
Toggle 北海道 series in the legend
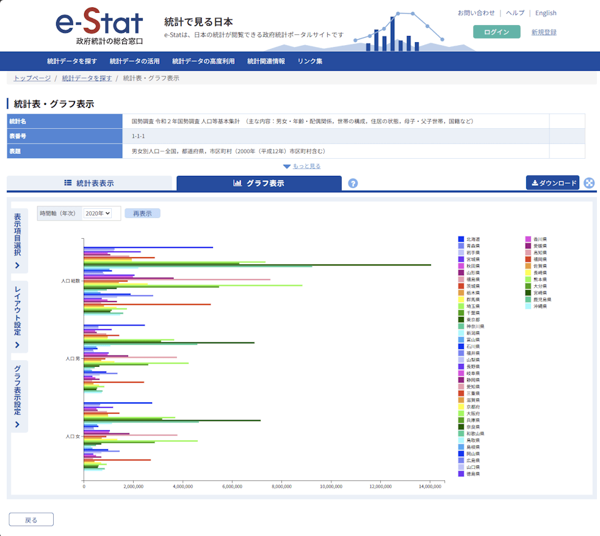click(x=473, y=239)
